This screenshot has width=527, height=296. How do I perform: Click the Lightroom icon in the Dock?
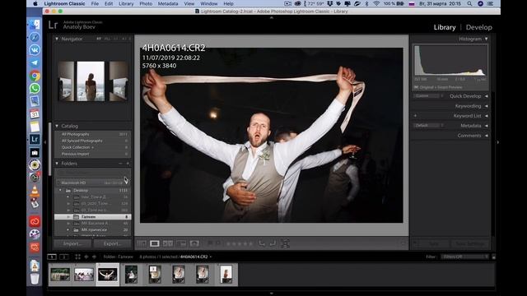point(35,139)
